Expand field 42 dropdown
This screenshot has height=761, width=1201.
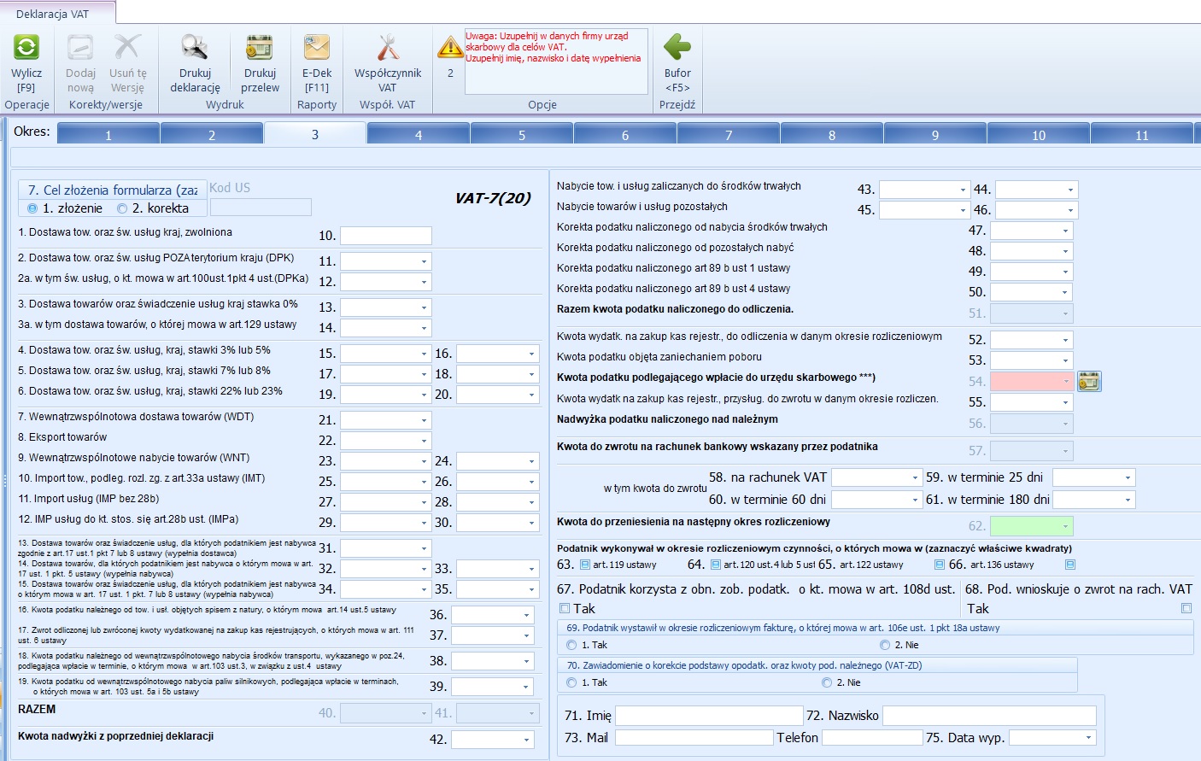[526, 740]
